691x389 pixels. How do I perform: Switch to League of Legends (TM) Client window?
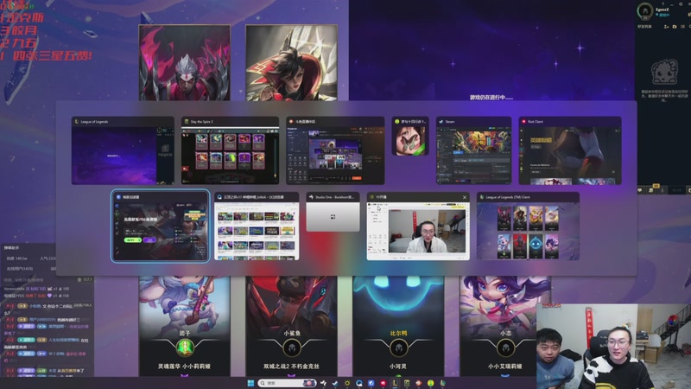(x=528, y=226)
